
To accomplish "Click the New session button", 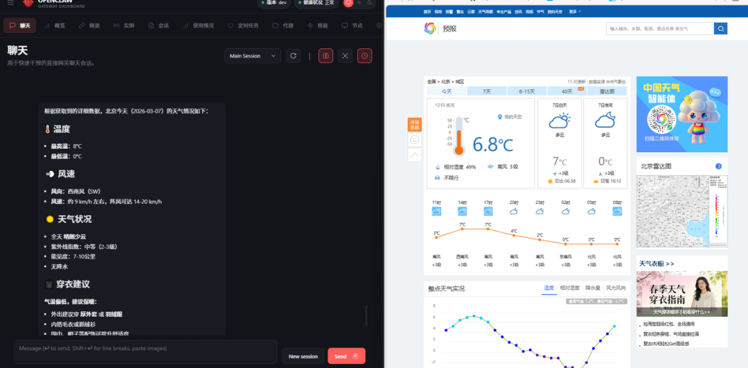I will pos(303,356).
